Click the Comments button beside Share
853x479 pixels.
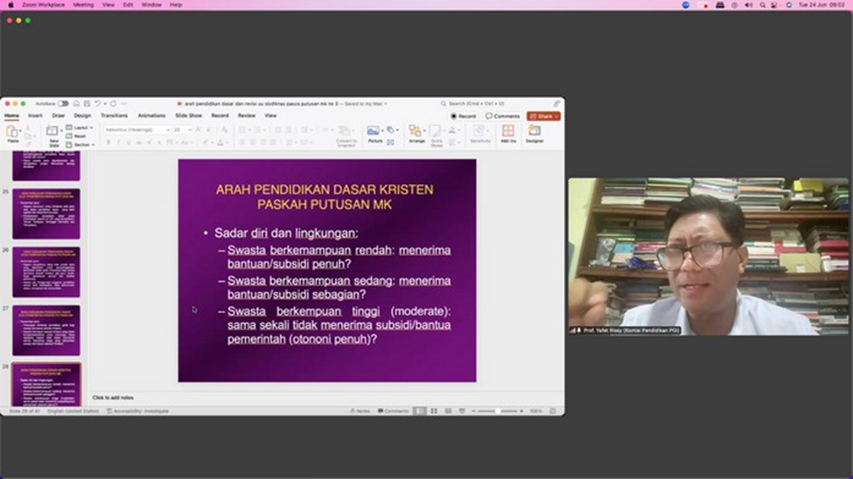[x=502, y=116]
